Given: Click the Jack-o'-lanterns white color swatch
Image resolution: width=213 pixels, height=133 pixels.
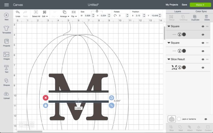Looking at the screenshot, I should tap(179, 119).
